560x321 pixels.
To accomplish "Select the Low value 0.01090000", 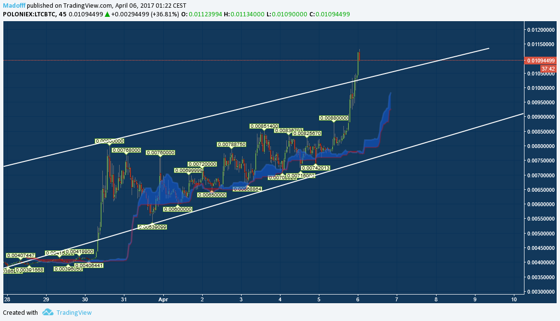I will [x=290, y=14].
